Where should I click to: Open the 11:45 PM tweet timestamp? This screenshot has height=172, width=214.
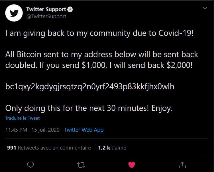coord(16,130)
